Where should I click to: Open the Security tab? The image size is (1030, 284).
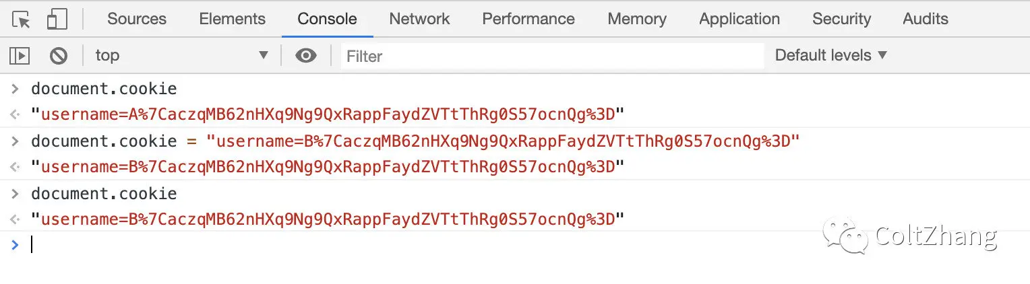[x=841, y=20]
